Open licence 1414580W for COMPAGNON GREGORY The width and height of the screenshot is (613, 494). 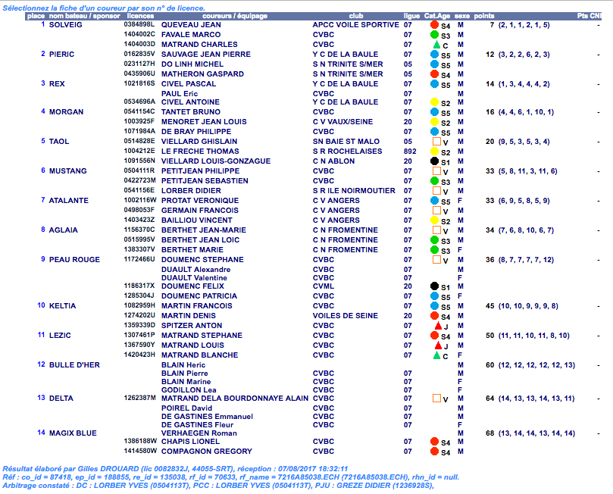[139, 451]
